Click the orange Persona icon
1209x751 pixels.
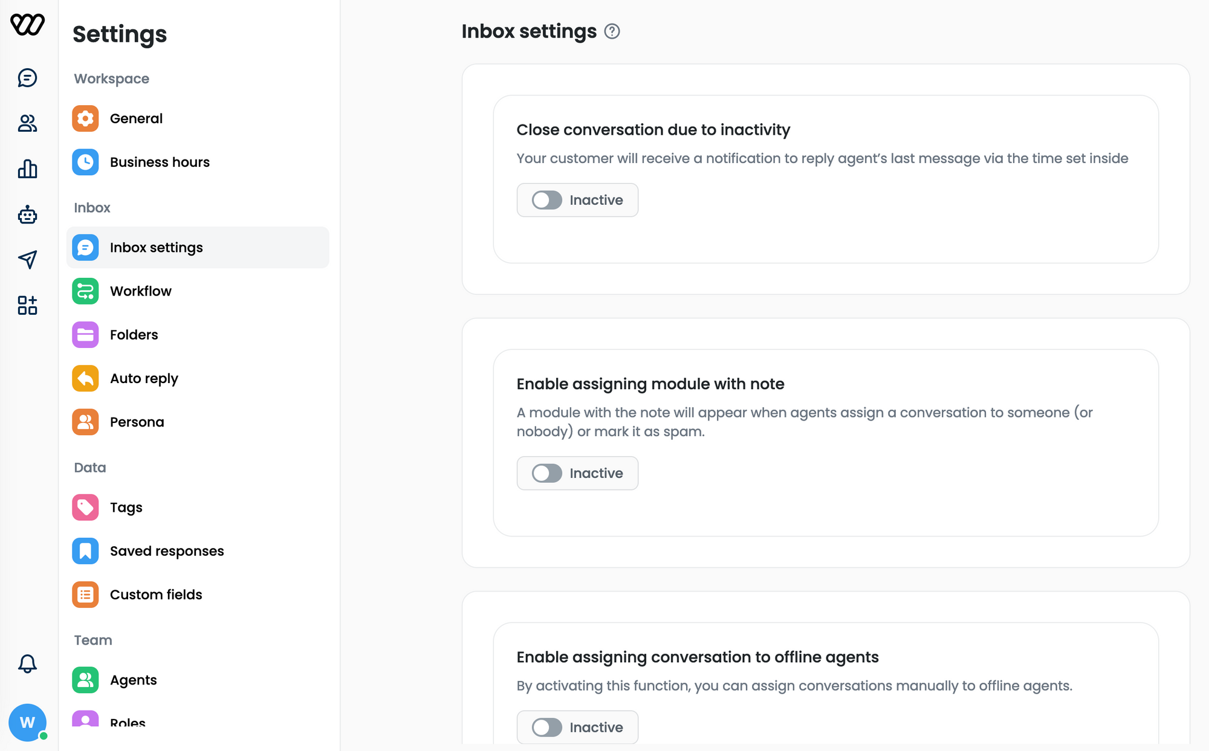coord(85,422)
